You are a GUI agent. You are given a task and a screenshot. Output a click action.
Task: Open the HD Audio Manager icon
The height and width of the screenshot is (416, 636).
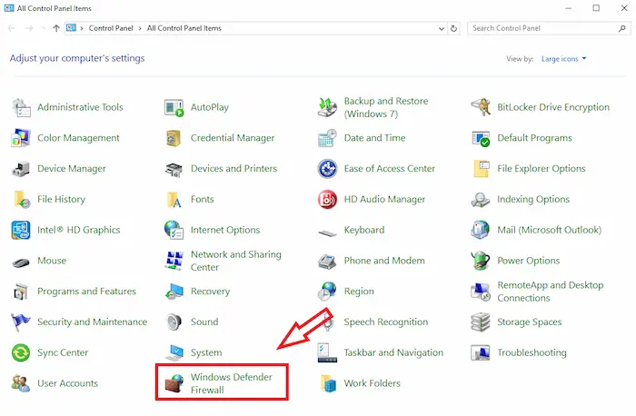pyautogui.click(x=327, y=200)
